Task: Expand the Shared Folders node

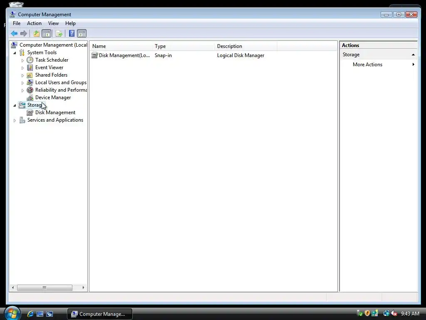Action: [x=22, y=75]
